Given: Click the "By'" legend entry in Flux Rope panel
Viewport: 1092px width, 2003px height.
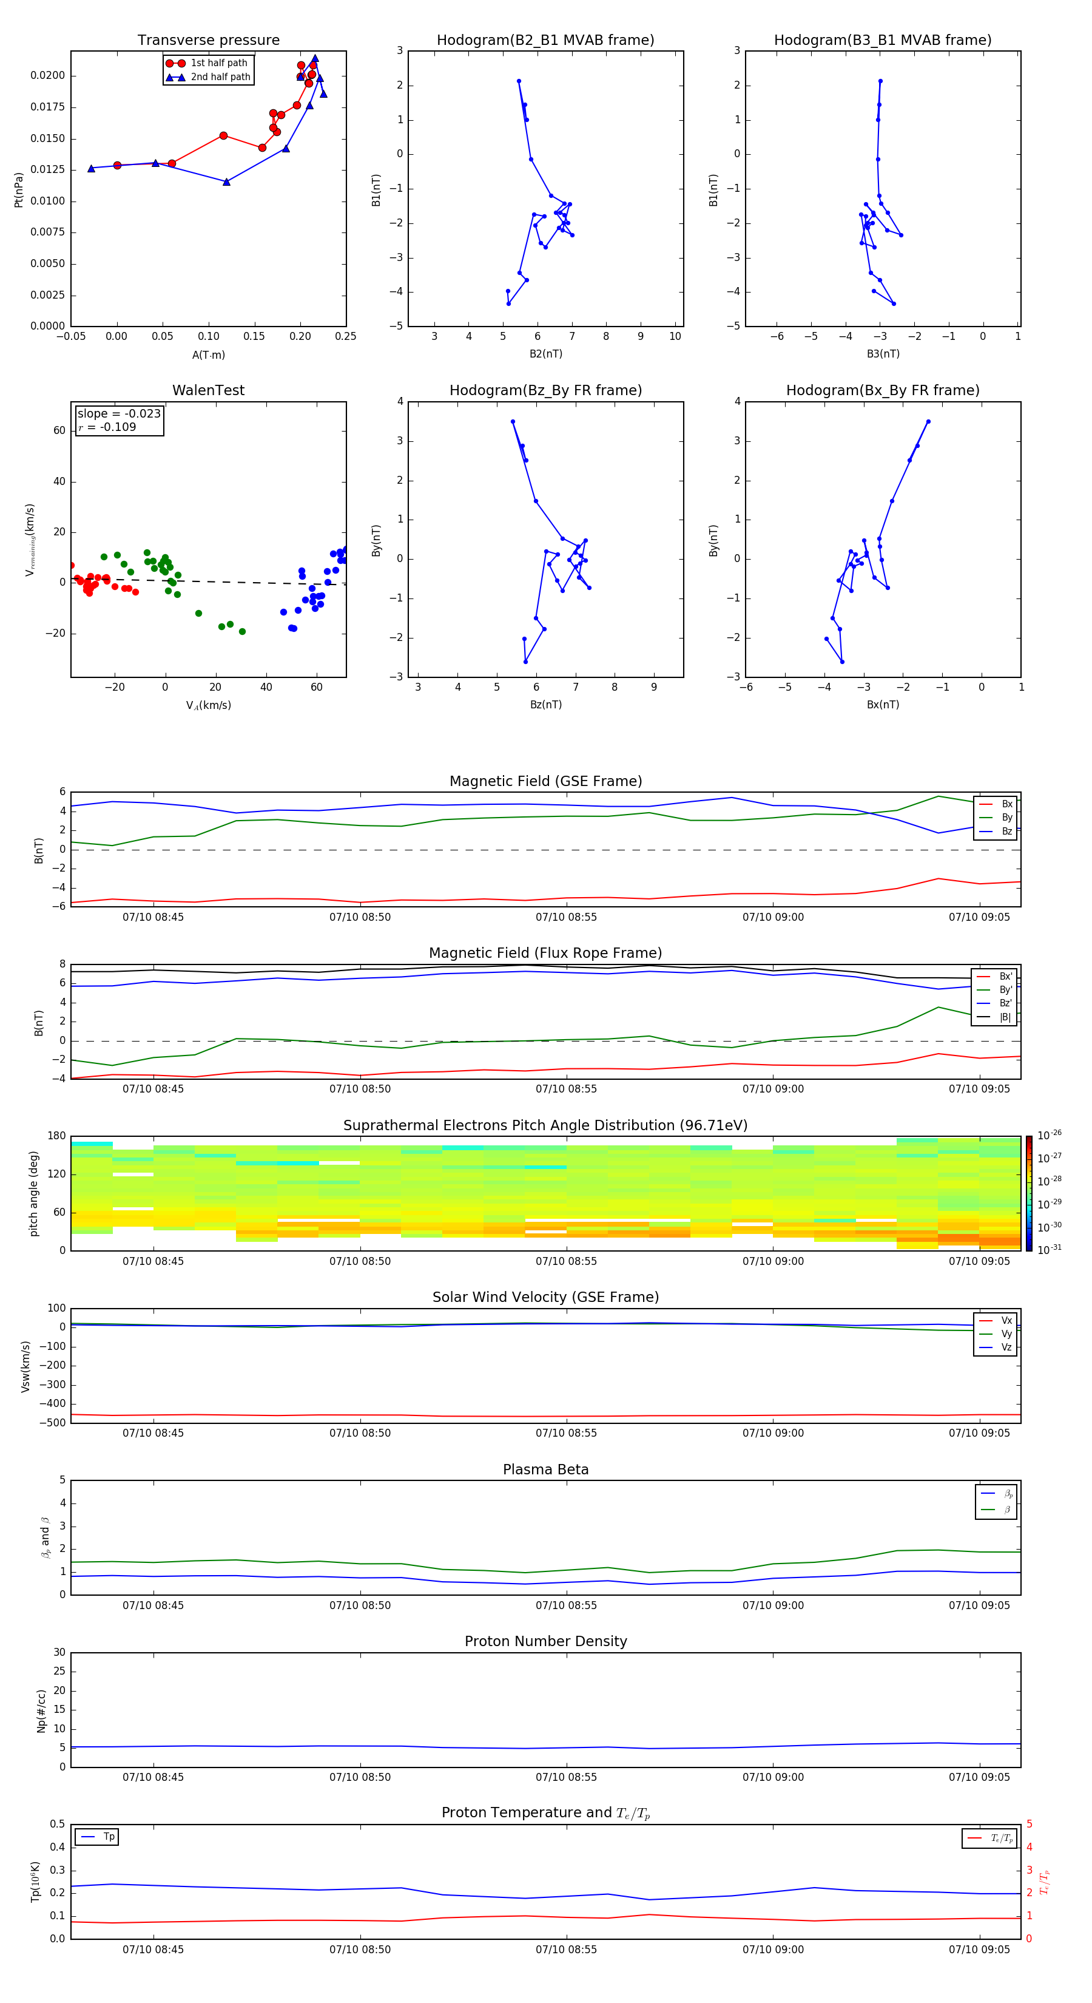Looking at the screenshot, I should (x=995, y=990).
